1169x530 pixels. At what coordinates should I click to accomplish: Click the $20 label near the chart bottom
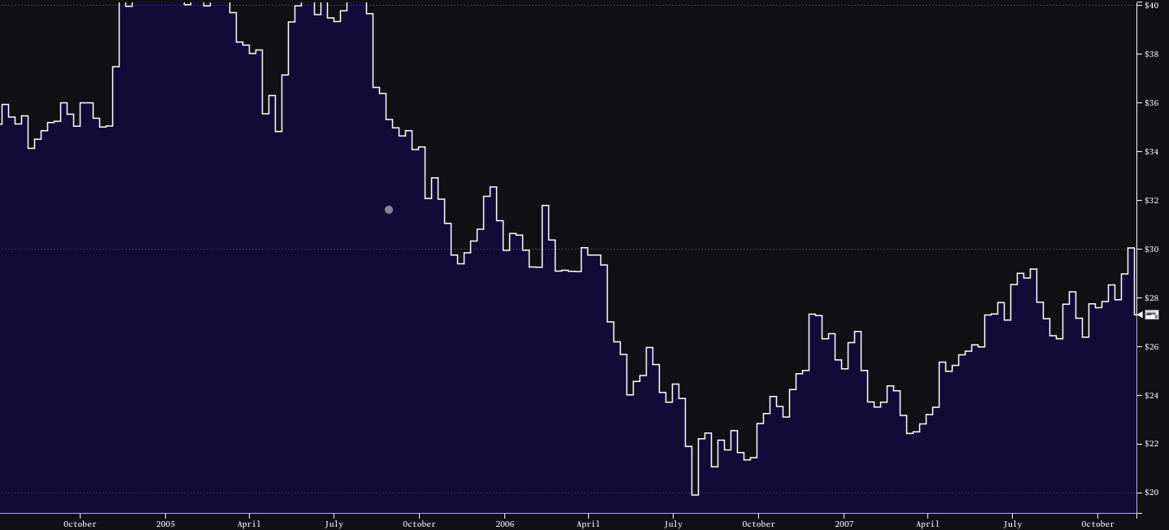pyautogui.click(x=1152, y=492)
